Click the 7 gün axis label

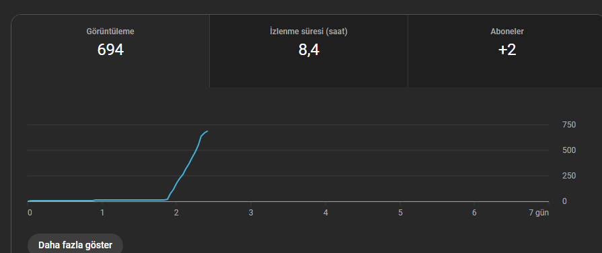(540, 213)
